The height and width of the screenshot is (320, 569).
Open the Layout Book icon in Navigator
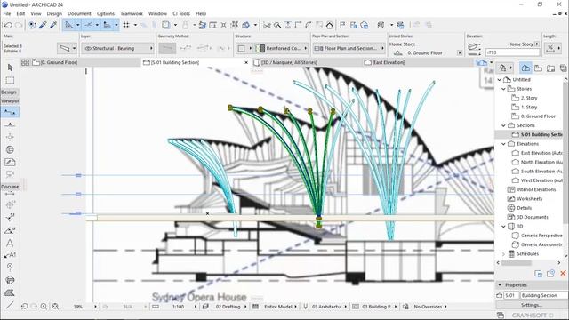[x=551, y=68]
